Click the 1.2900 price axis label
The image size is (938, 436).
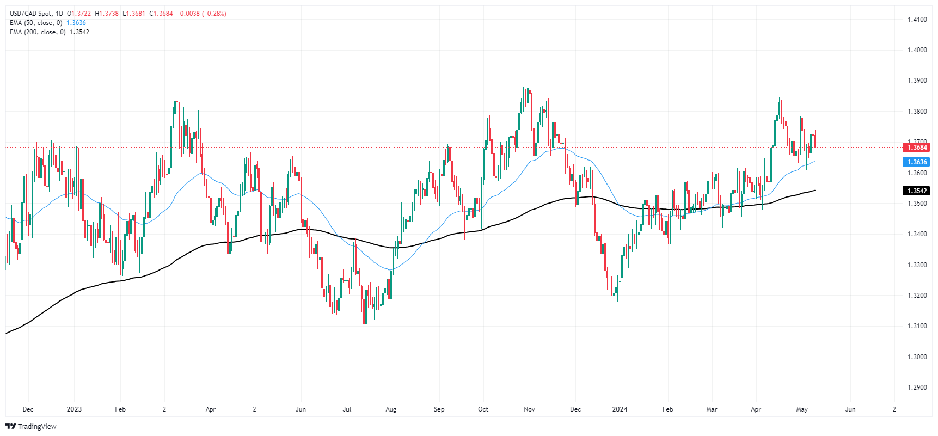coord(917,388)
